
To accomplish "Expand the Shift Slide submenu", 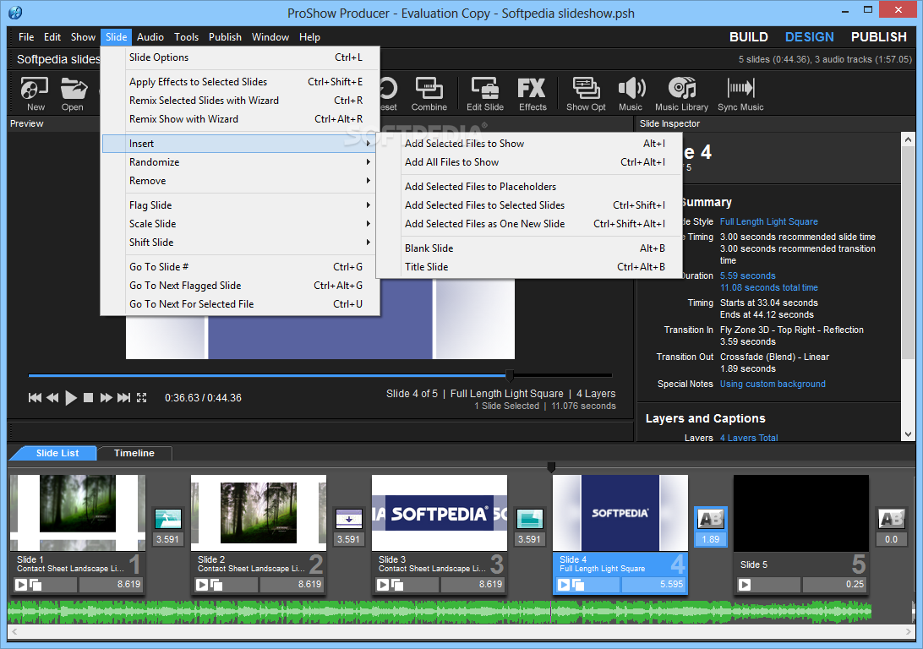I will coord(240,243).
